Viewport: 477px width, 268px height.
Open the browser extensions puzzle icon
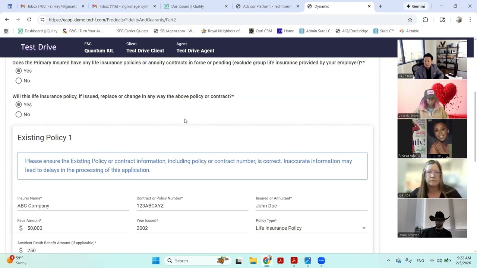(426, 20)
